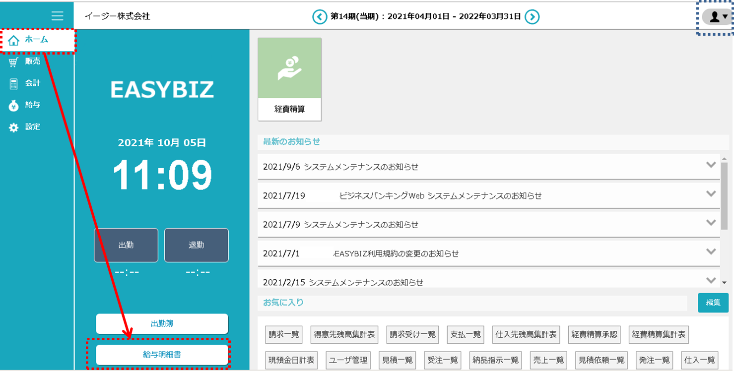Screen dimensions: 734x371
Task: Click the 編集 favorites edit button
Action: coord(713,302)
